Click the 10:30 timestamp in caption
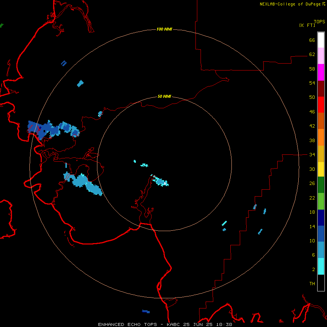 click(x=224, y=324)
